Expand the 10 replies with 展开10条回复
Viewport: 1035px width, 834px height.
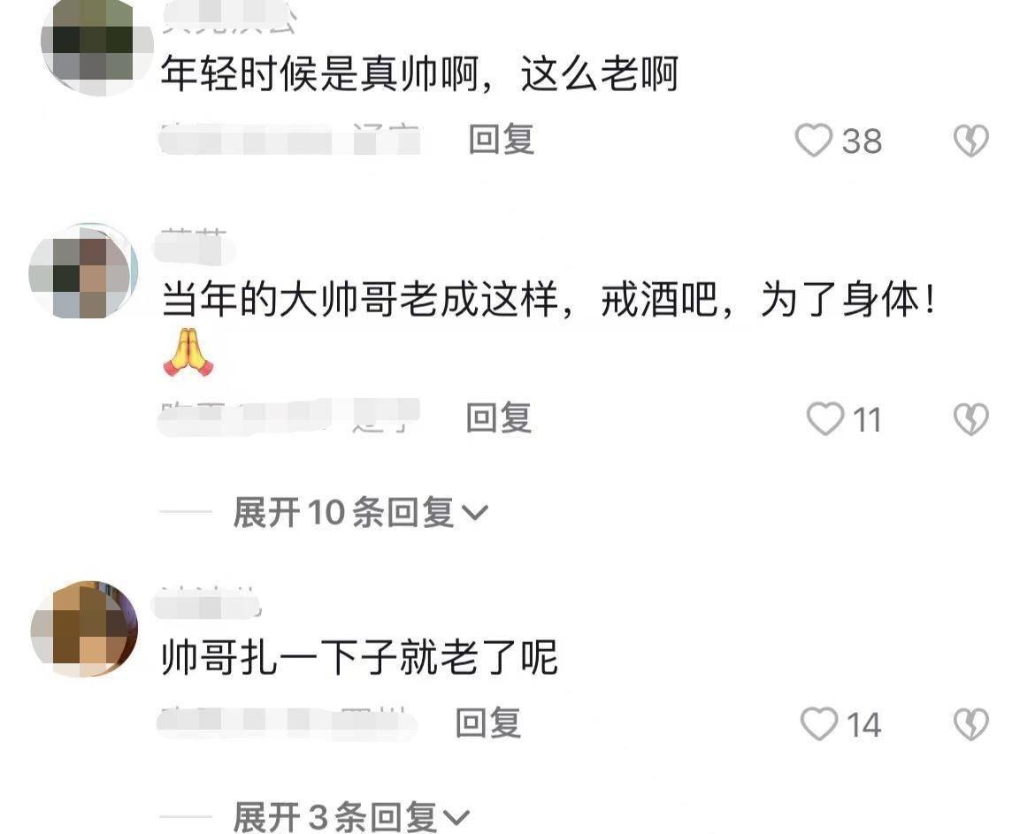pos(360,512)
